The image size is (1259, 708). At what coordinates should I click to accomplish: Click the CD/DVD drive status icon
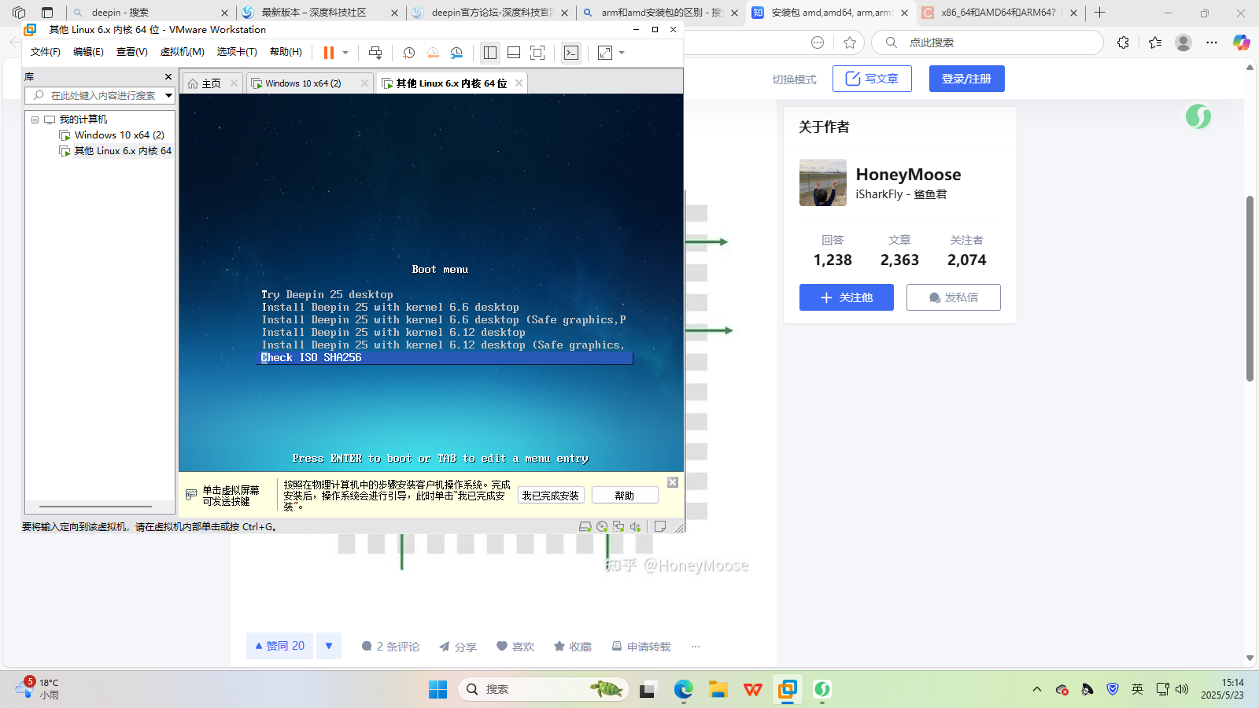pyautogui.click(x=602, y=527)
